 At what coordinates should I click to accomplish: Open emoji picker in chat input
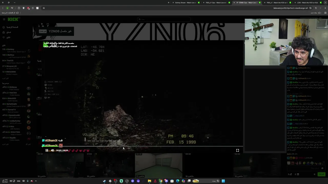(322, 168)
